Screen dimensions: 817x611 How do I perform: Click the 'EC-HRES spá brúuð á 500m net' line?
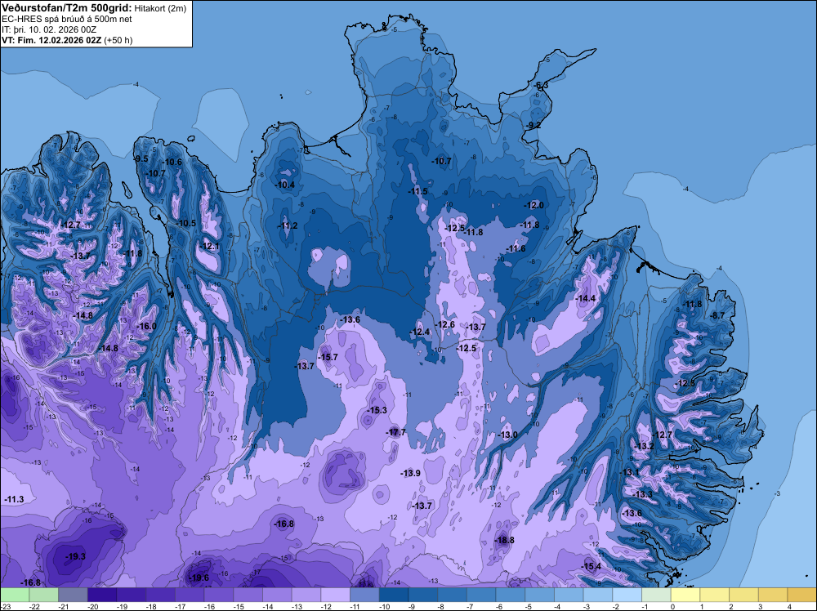(x=66, y=19)
